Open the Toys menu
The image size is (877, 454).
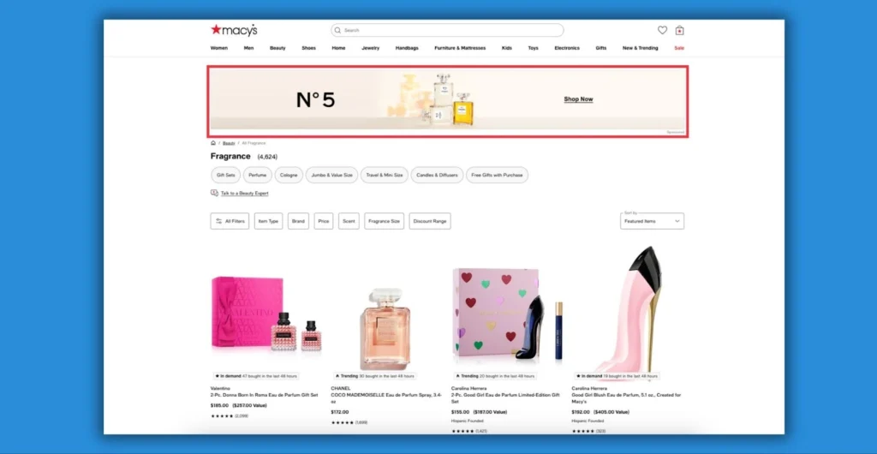coord(533,48)
